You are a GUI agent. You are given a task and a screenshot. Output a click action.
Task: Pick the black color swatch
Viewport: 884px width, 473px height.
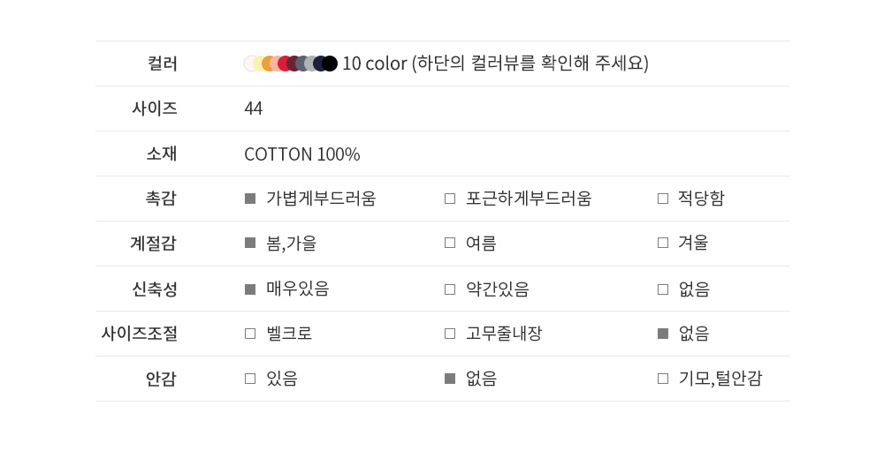(331, 64)
